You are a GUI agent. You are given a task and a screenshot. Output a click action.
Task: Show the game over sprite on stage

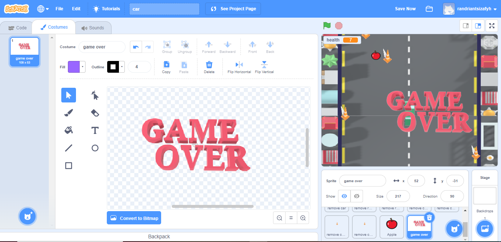tap(344, 196)
